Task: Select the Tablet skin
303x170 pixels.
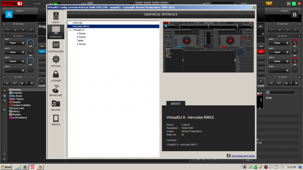Action: (x=80, y=41)
